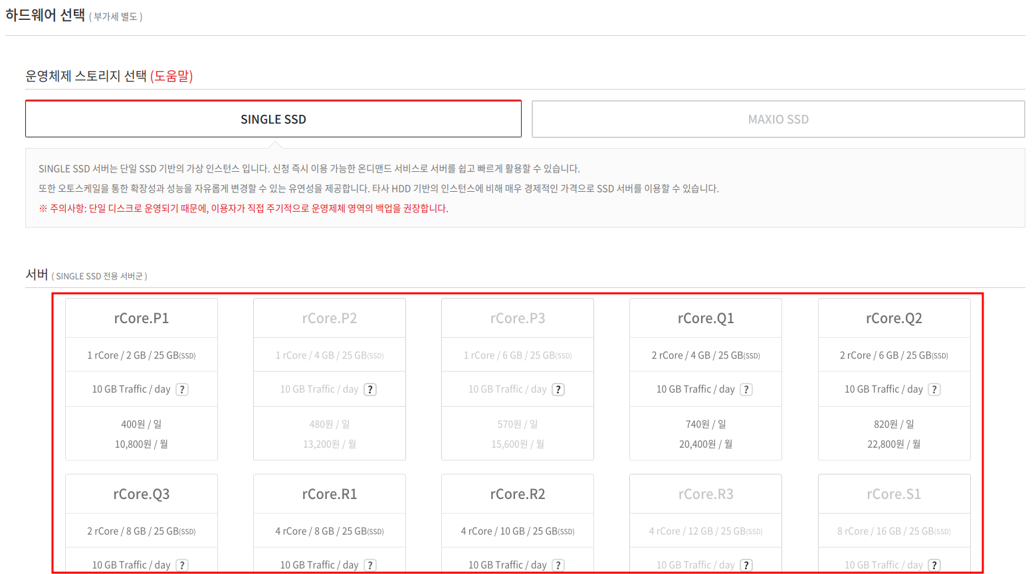The height and width of the screenshot is (574, 1036).
Task: Click the '10 GB Traffic / day' text for rCore.Q1
Action: [696, 390]
